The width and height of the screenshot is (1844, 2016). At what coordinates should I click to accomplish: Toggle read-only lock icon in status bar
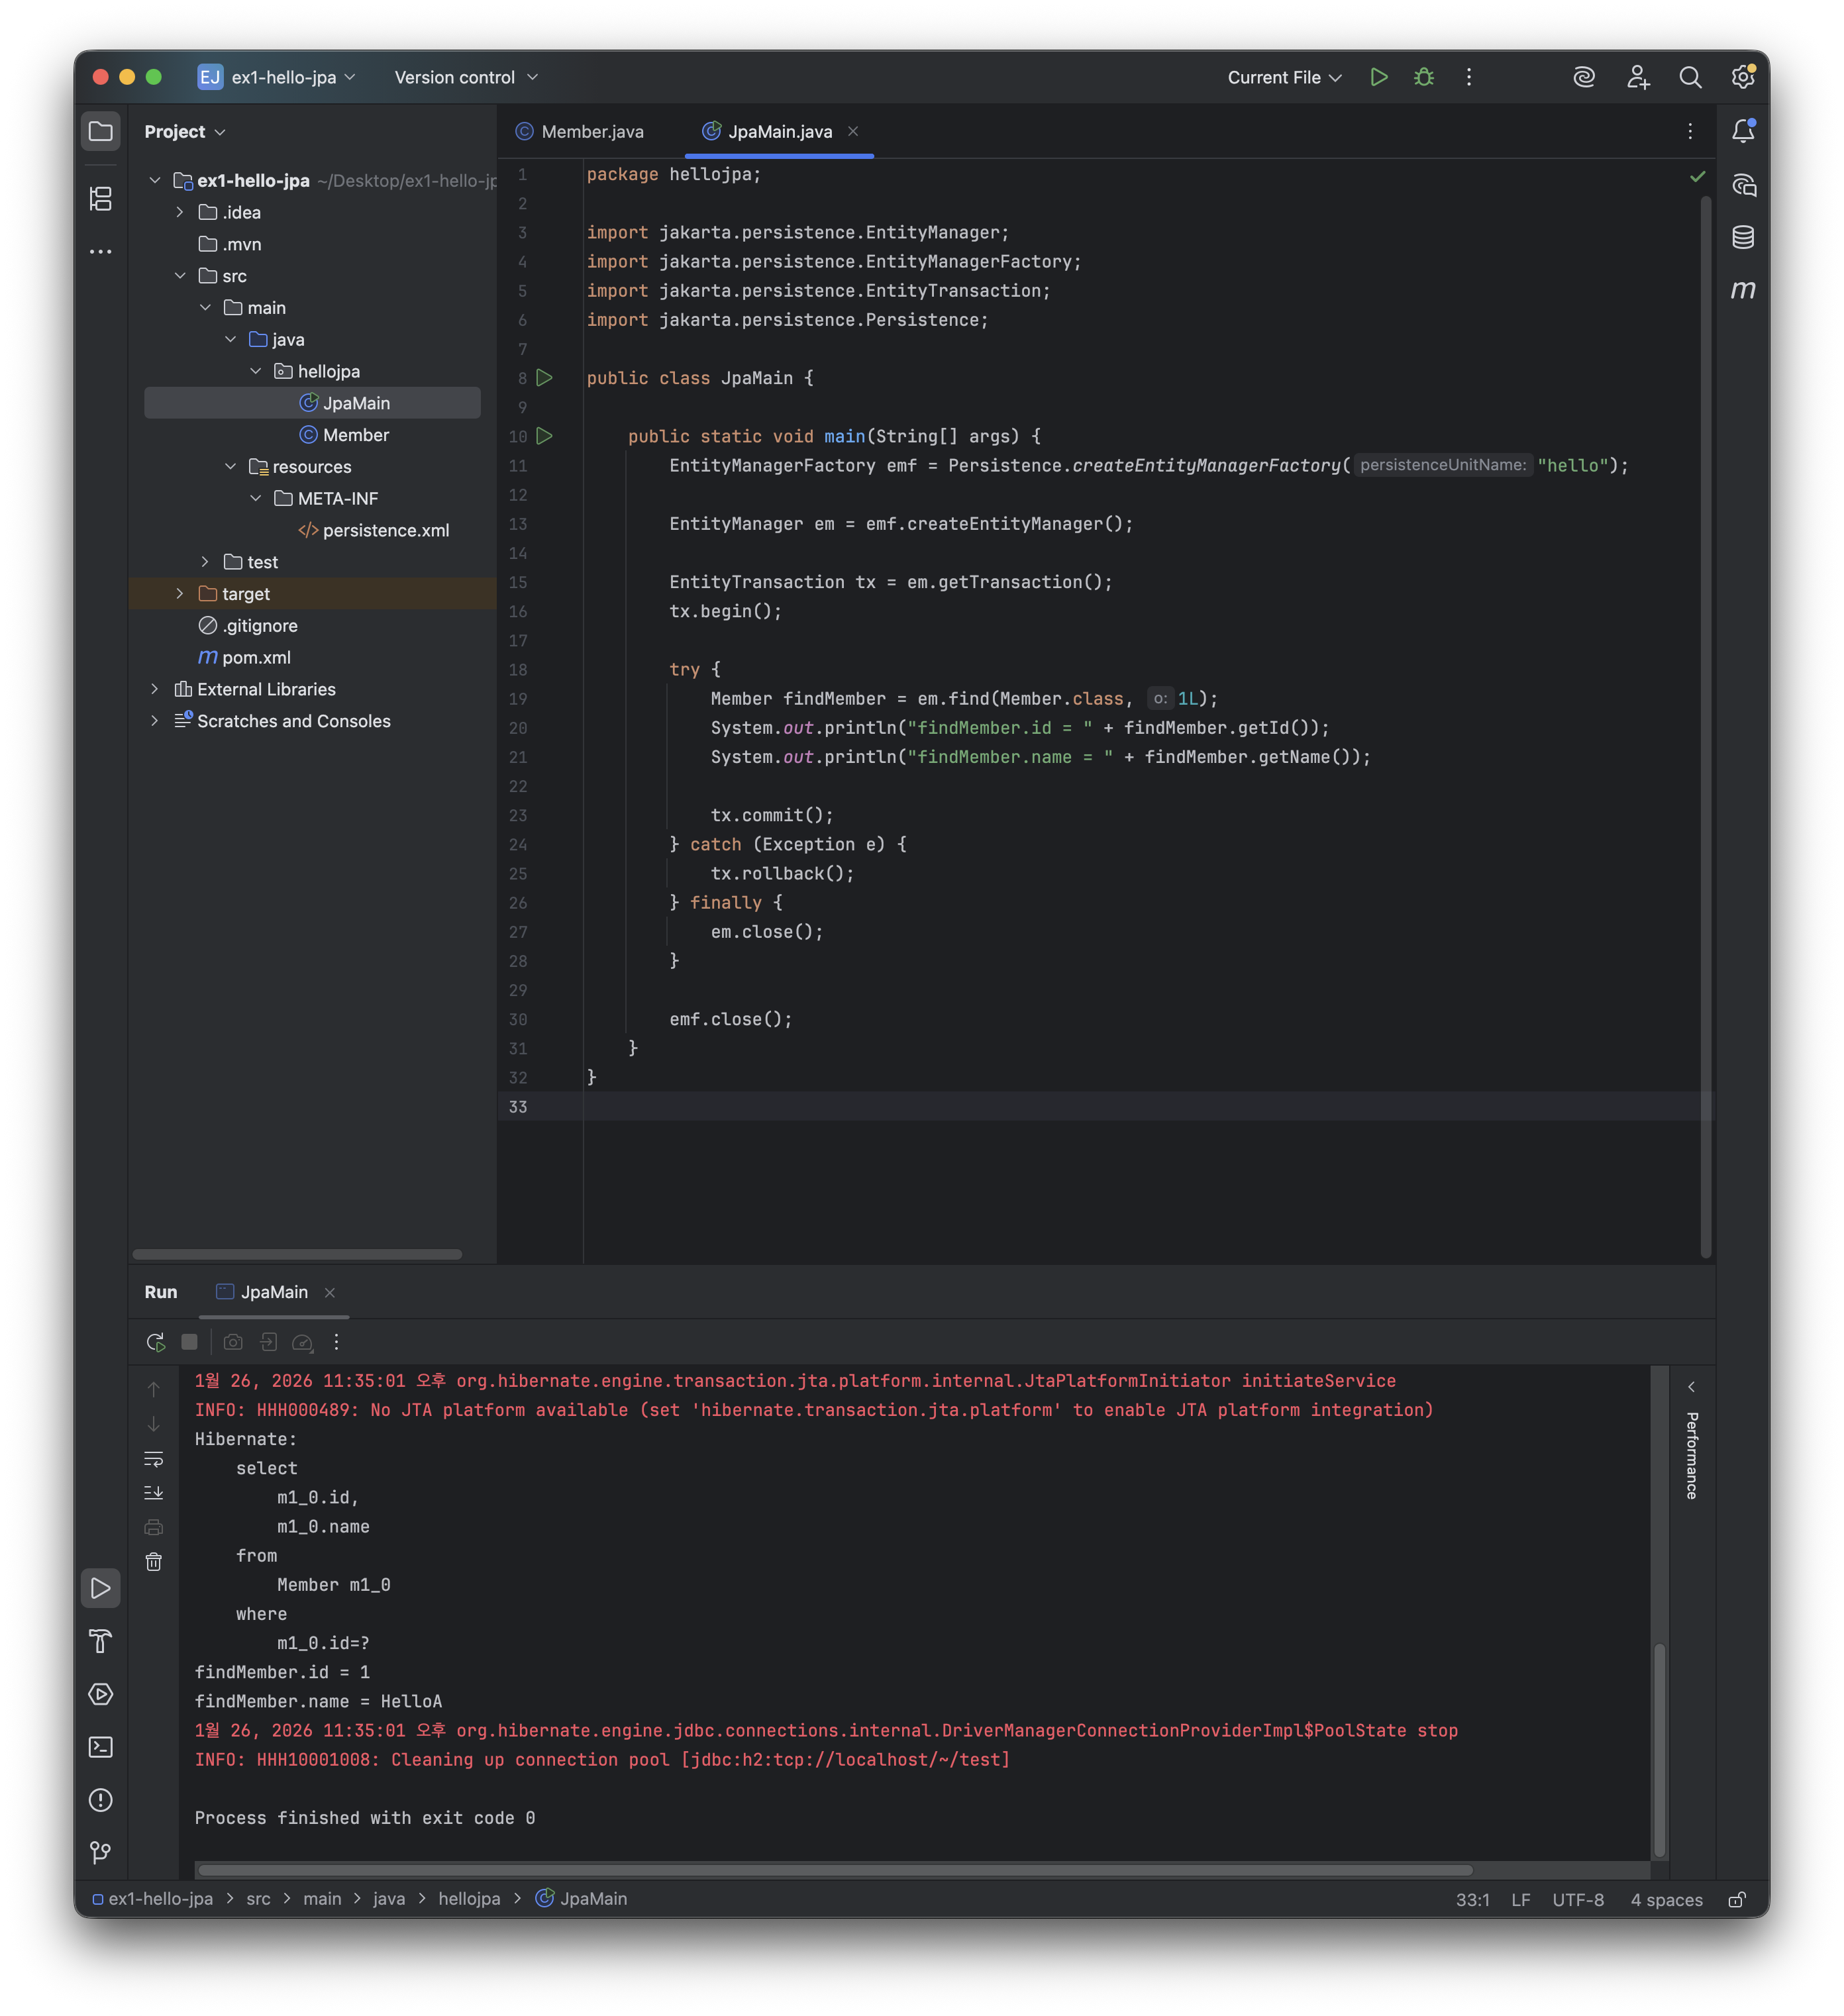coord(1737,1899)
